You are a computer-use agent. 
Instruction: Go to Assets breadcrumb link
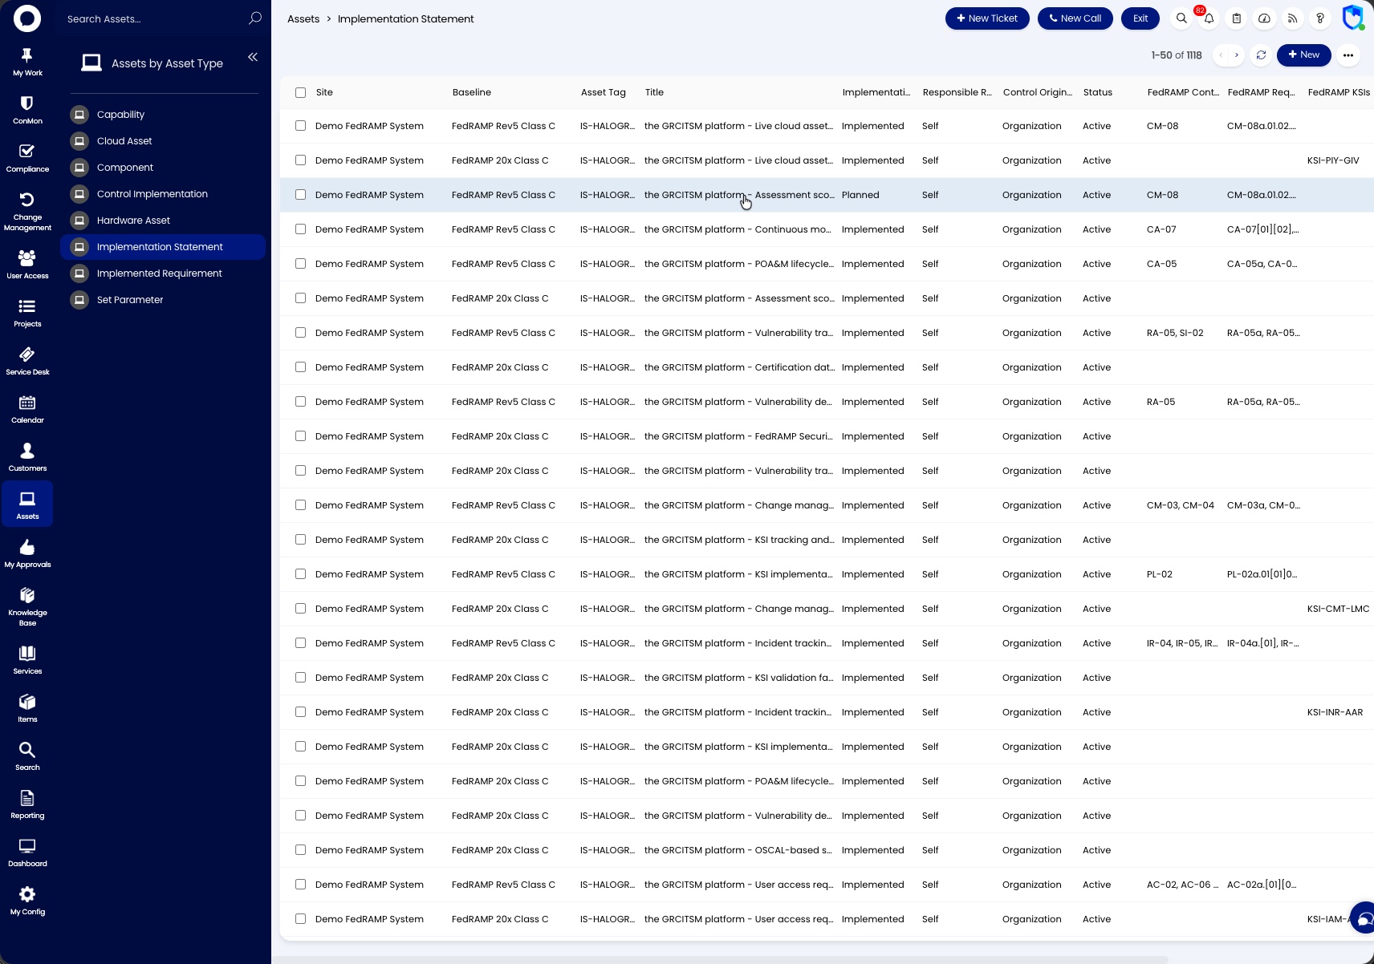(303, 19)
